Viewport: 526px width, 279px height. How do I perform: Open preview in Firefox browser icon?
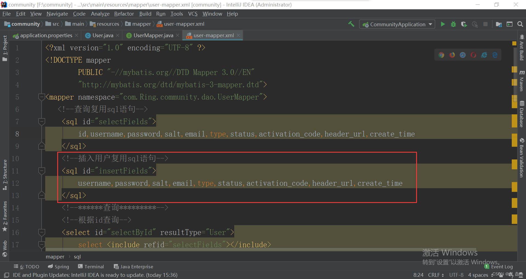coord(452,55)
